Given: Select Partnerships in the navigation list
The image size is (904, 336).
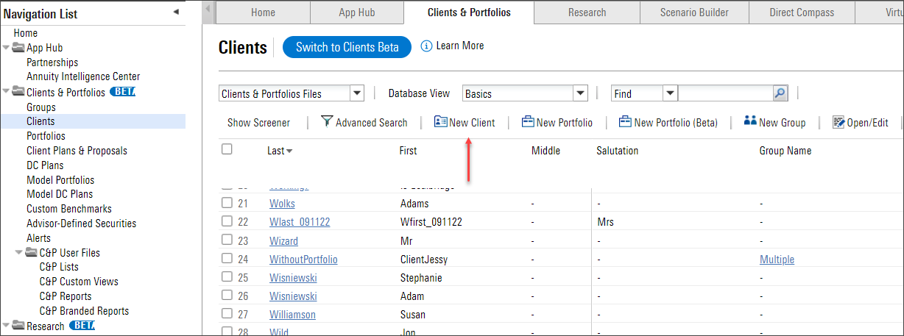Looking at the screenshot, I should tap(52, 62).
